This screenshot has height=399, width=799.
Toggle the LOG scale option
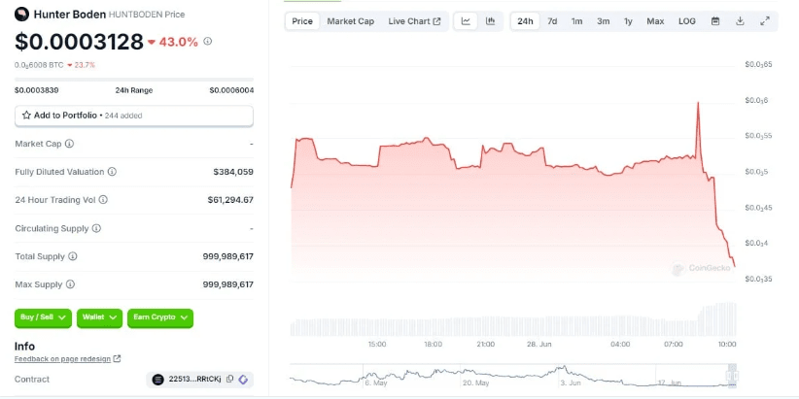tap(686, 21)
